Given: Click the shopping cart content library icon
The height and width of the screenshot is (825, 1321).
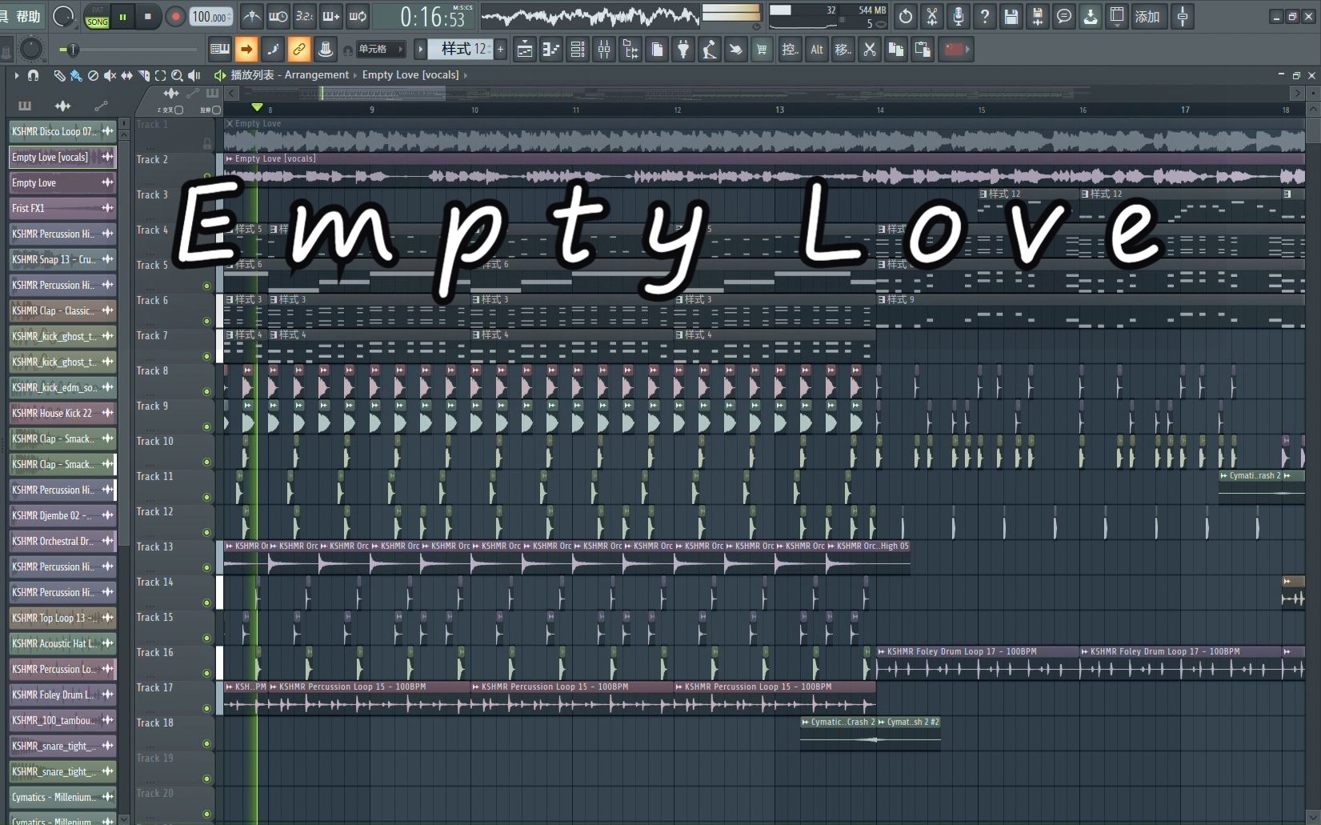Looking at the screenshot, I should point(762,50).
